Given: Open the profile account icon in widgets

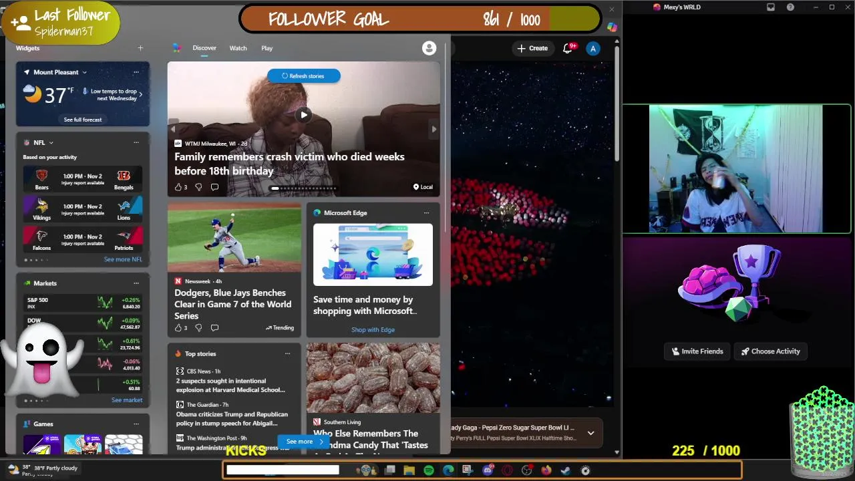Looking at the screenshot, I should (429, 48).
